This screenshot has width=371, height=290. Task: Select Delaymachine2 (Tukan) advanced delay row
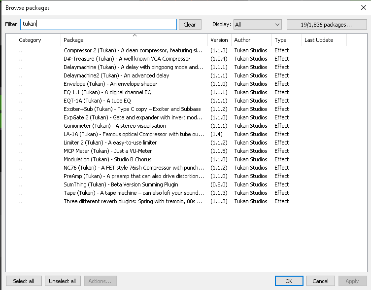(x=186, y=75)
